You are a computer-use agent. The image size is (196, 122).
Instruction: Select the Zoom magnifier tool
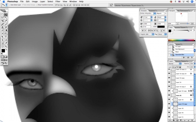coord(6,46)
